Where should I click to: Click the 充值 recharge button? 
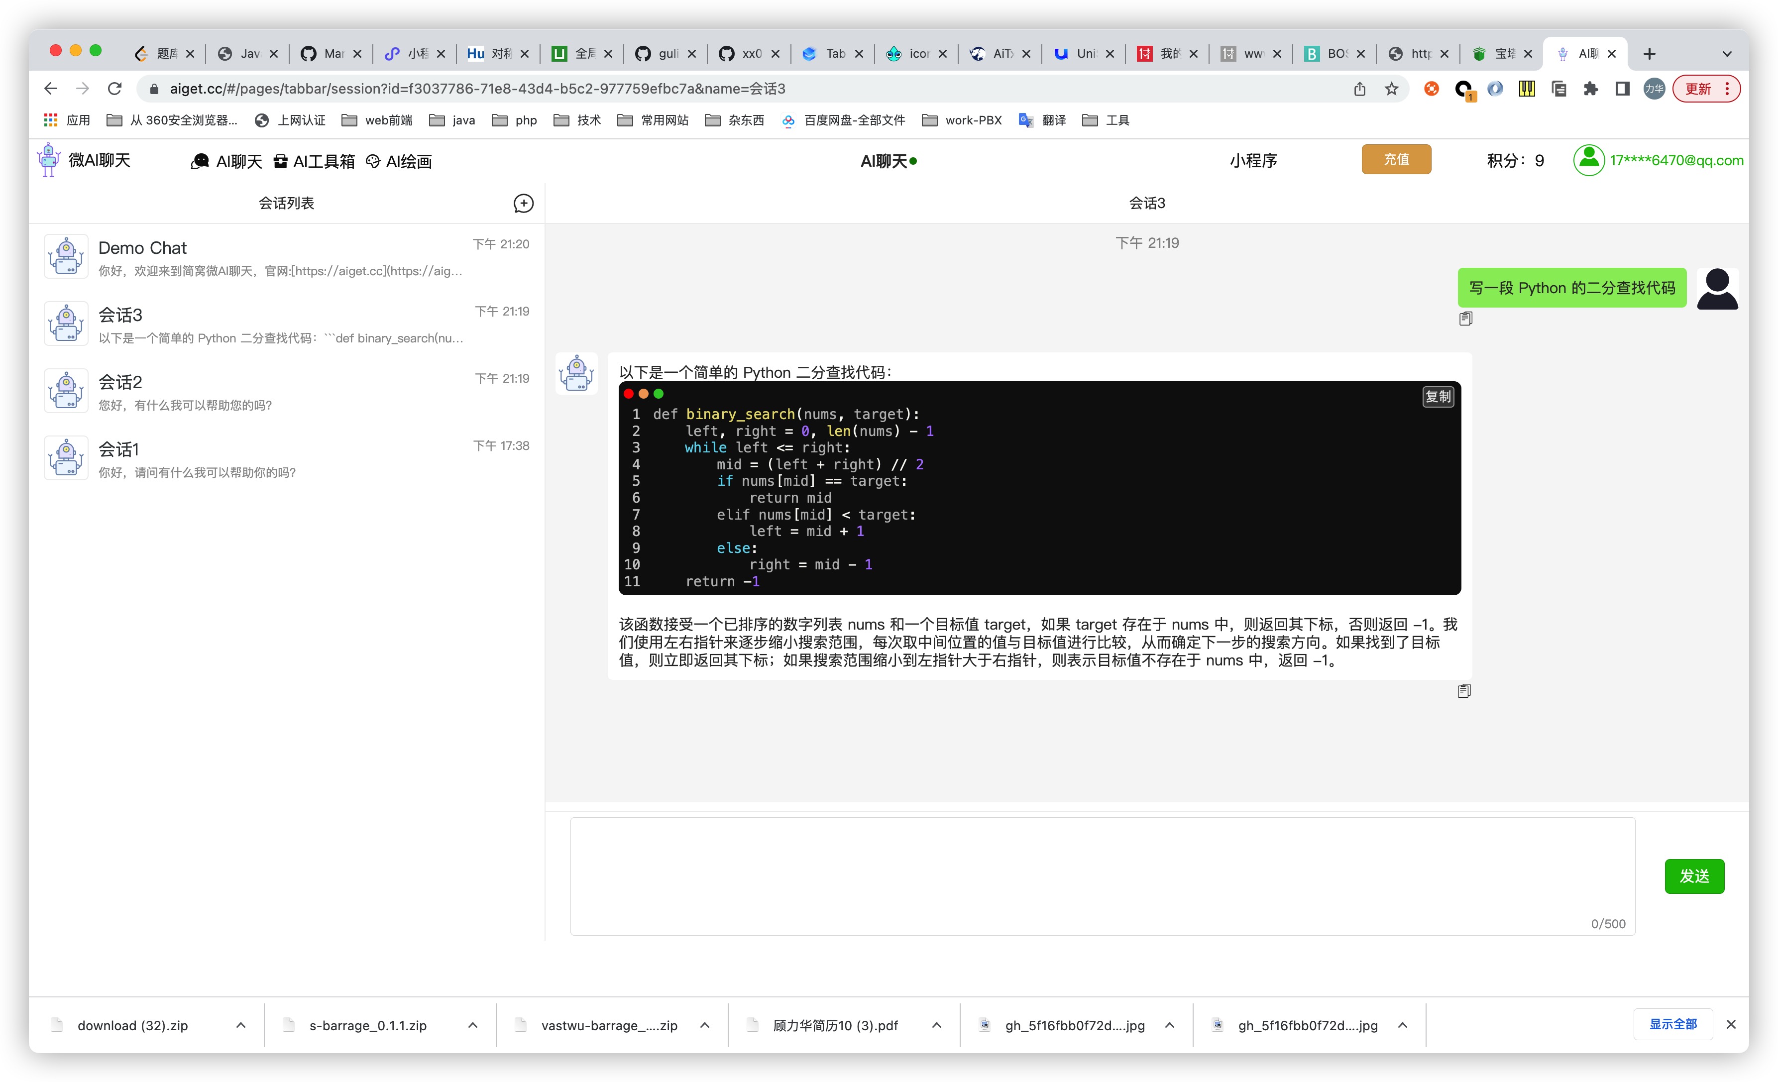[1396, 159]
